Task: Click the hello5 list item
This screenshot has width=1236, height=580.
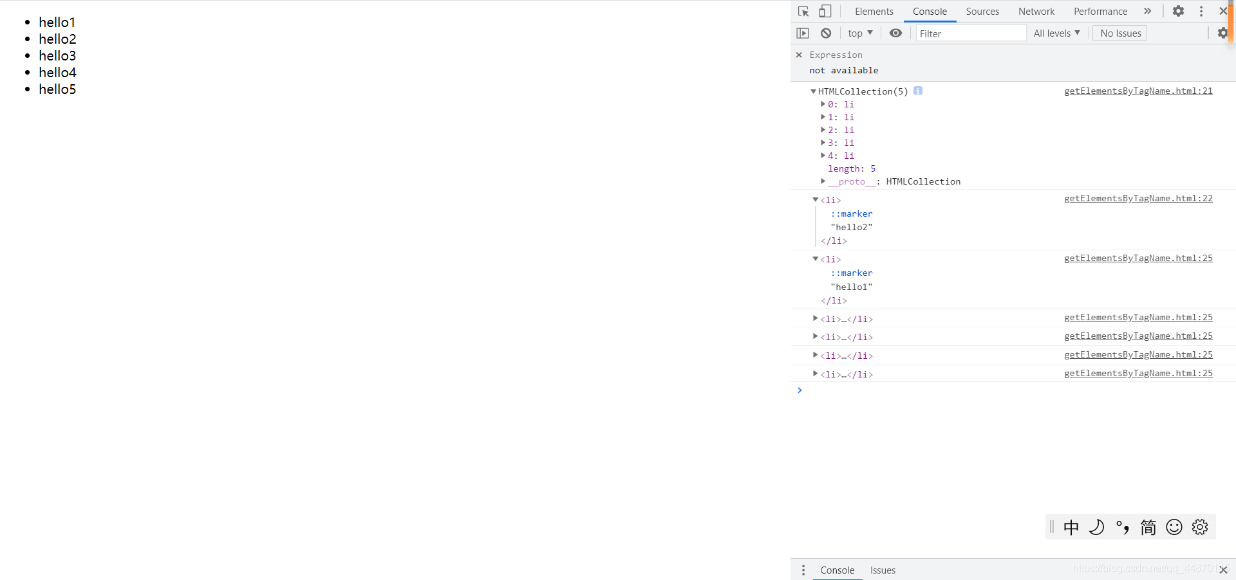Action: pyautogui.click(x=57, y=89)
